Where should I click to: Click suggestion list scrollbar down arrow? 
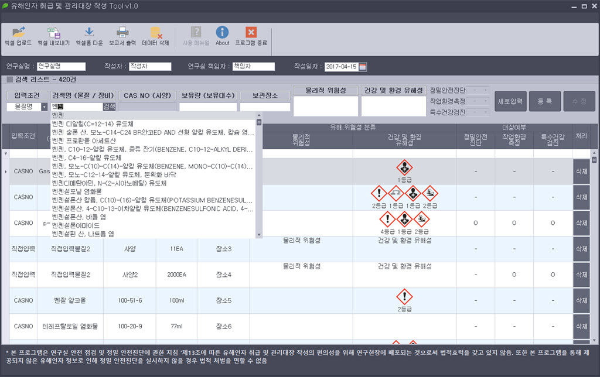(259, 235)
